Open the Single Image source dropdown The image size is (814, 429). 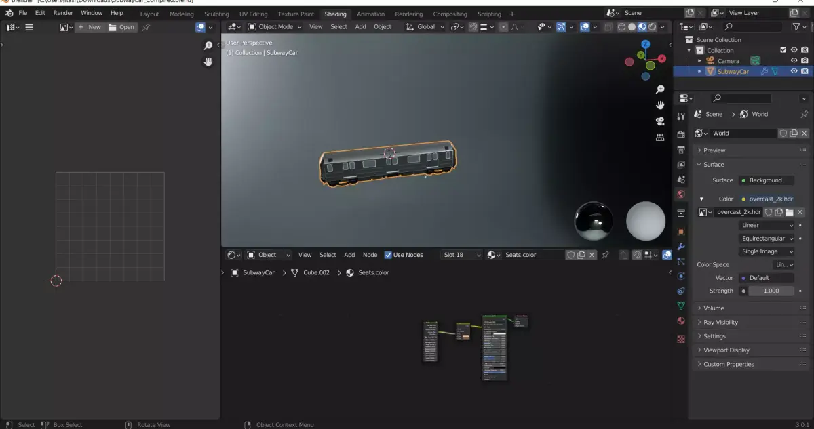point(767,251)
